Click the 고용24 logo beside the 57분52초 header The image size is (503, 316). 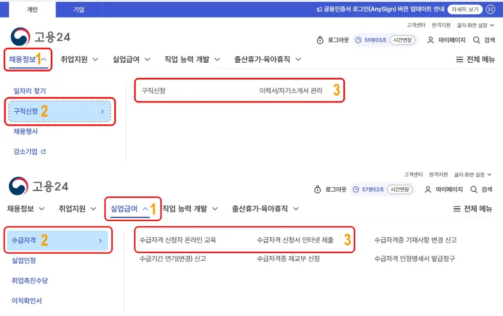pyautogui.click(x=38, y=186)
